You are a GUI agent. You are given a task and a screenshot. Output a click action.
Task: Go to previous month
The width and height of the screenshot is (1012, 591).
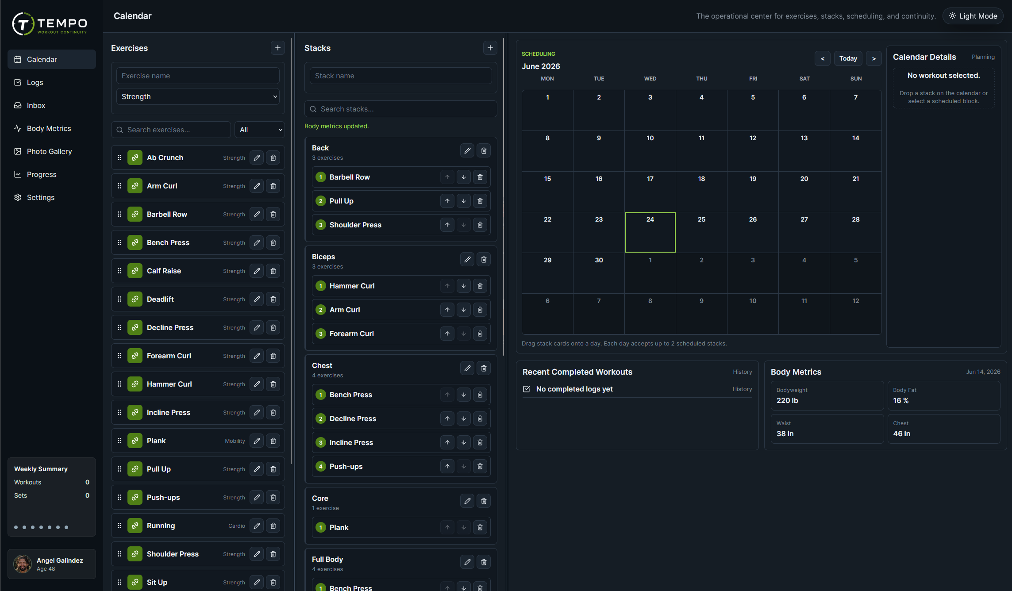click(823, 58)
